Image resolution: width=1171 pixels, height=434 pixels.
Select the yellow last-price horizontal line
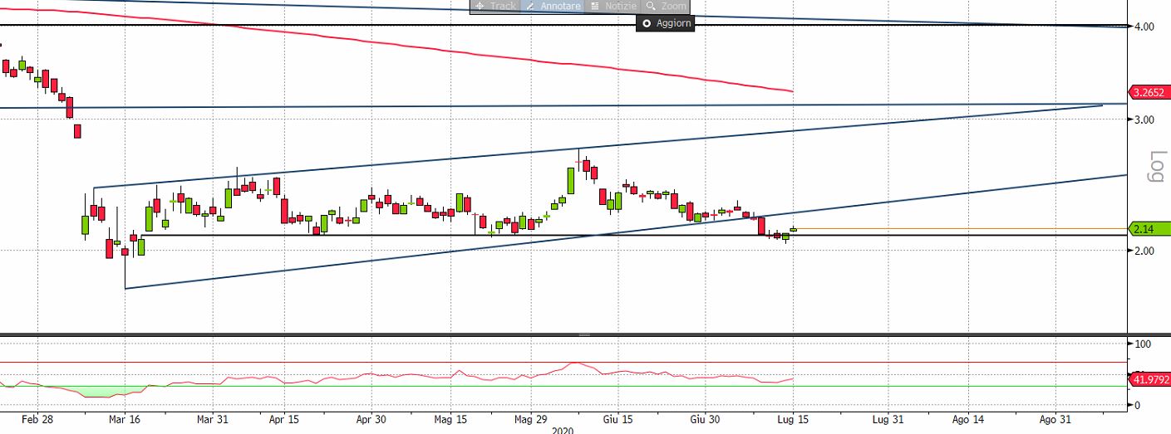point(960,228)
